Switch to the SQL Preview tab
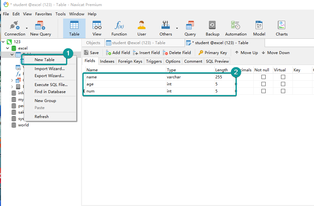Screen dimensions: 314x206 click(x=217, y=61)
